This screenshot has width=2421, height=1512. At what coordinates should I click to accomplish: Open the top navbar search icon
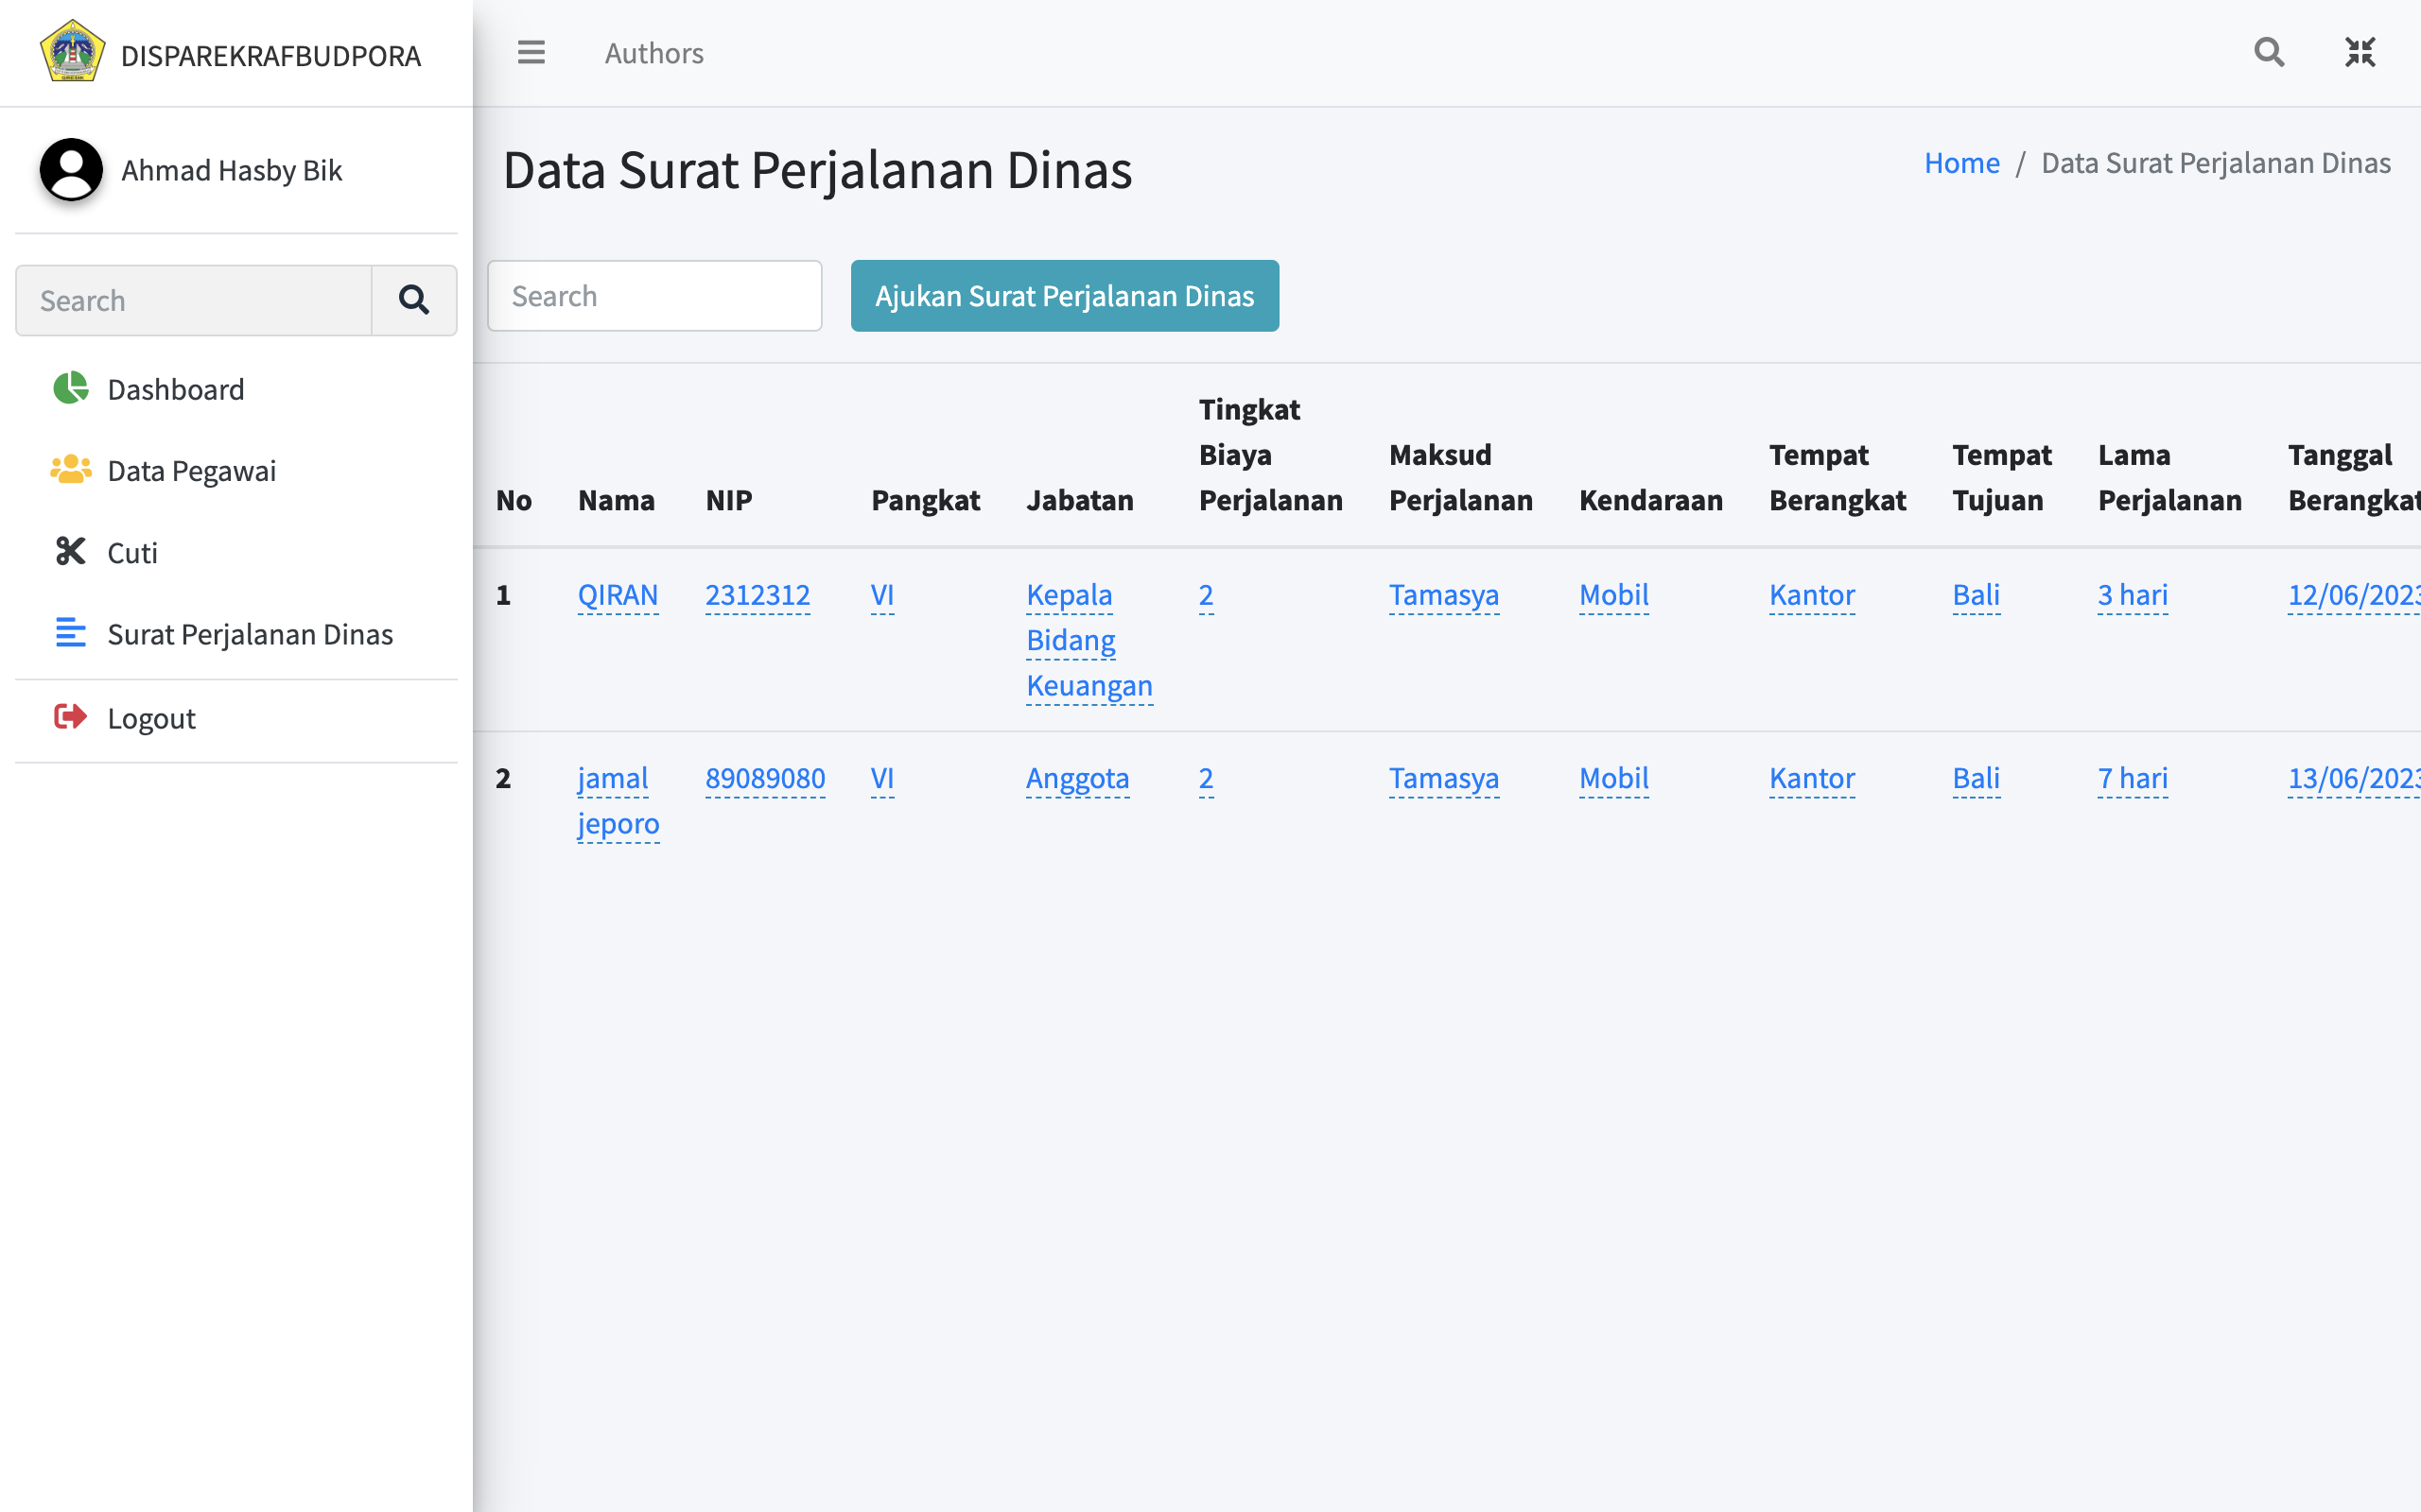2269,52
